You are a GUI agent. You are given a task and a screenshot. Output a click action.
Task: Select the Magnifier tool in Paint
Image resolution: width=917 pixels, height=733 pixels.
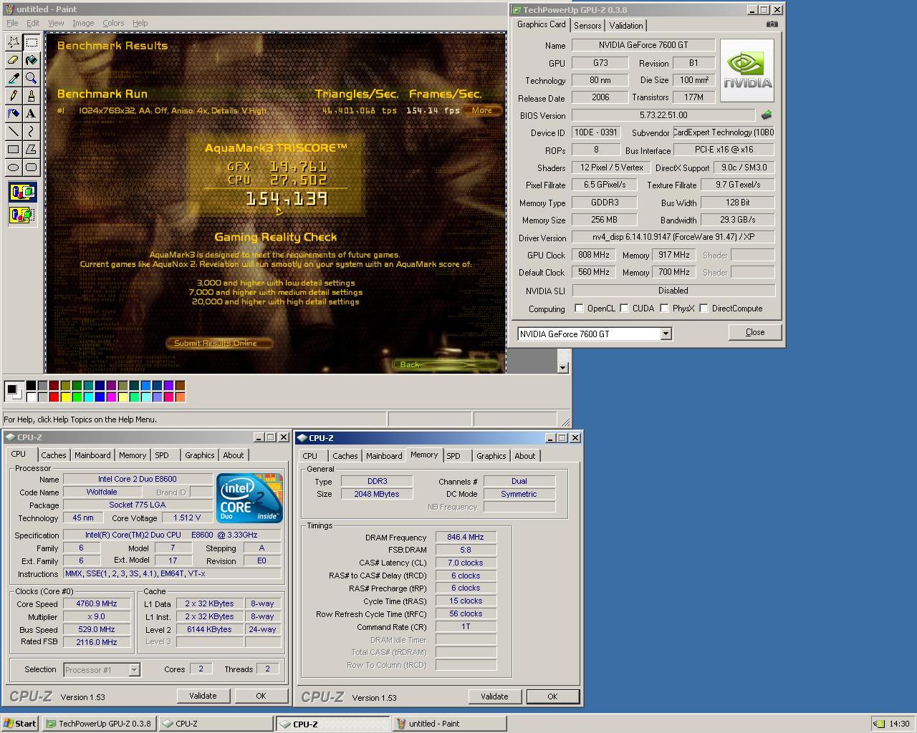32,78
